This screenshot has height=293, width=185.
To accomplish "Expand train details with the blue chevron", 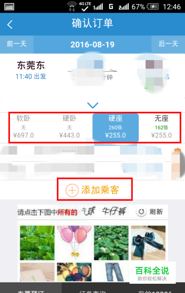I will click(93, 105).
